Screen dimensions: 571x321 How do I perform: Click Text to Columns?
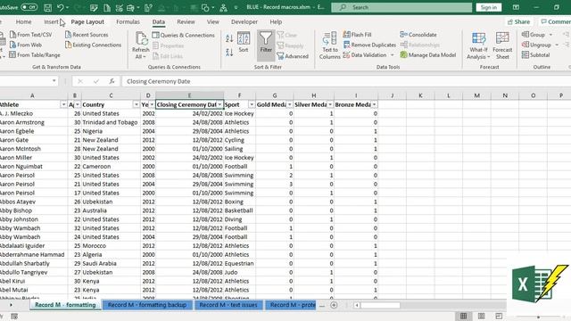330,45
